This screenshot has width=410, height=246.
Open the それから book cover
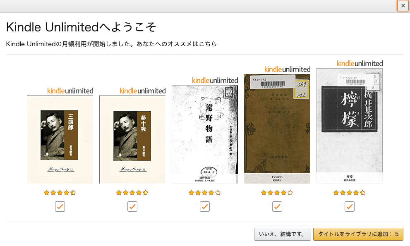(x=277, y=129)
